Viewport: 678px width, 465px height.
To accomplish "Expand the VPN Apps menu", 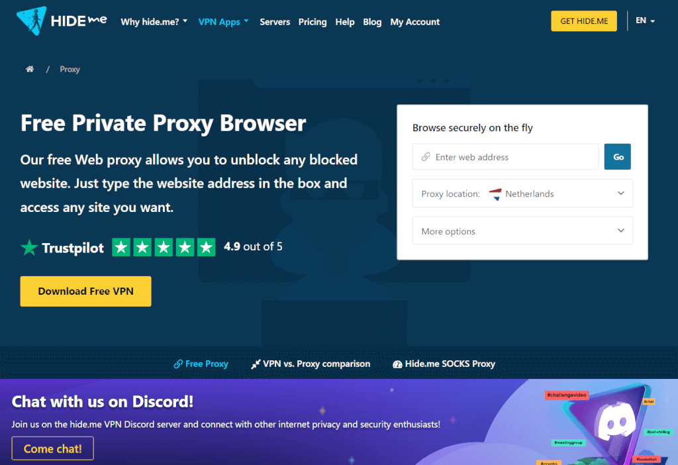I will [224, 22].
